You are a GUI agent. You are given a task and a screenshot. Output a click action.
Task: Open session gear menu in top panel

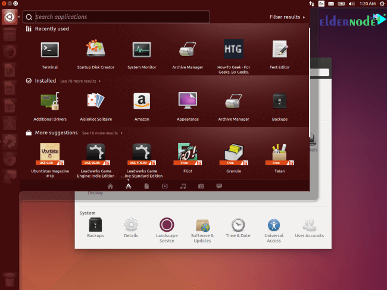pos(382,4)
